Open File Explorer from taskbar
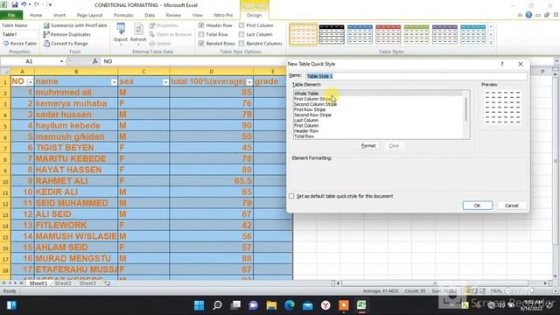The image size is (560, 315). [x=271, y=305]
